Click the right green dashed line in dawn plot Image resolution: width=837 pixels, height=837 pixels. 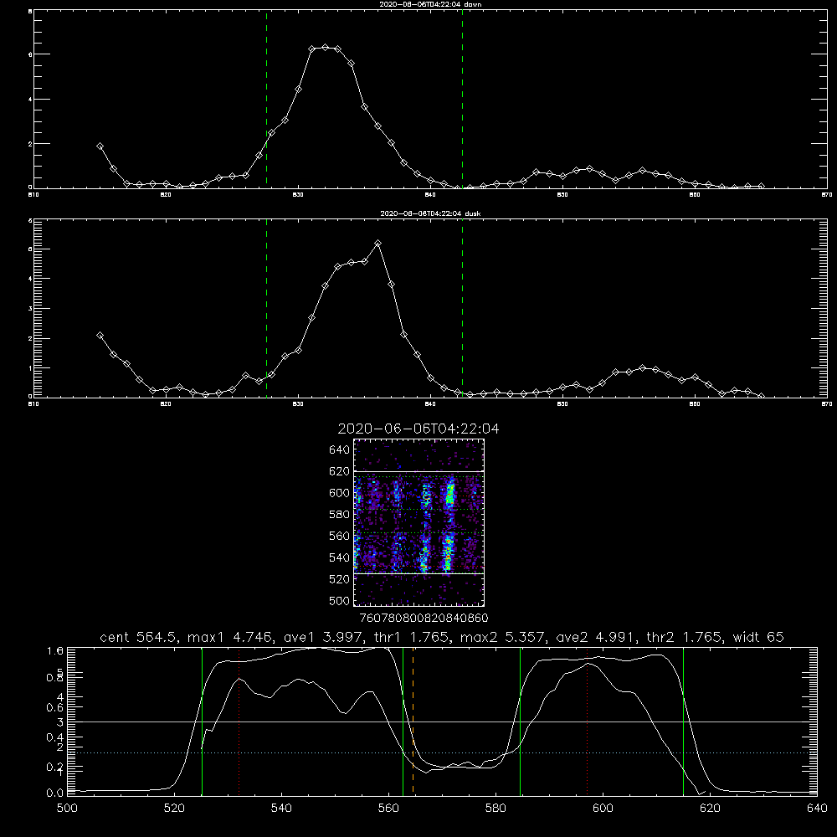point(462,99)
